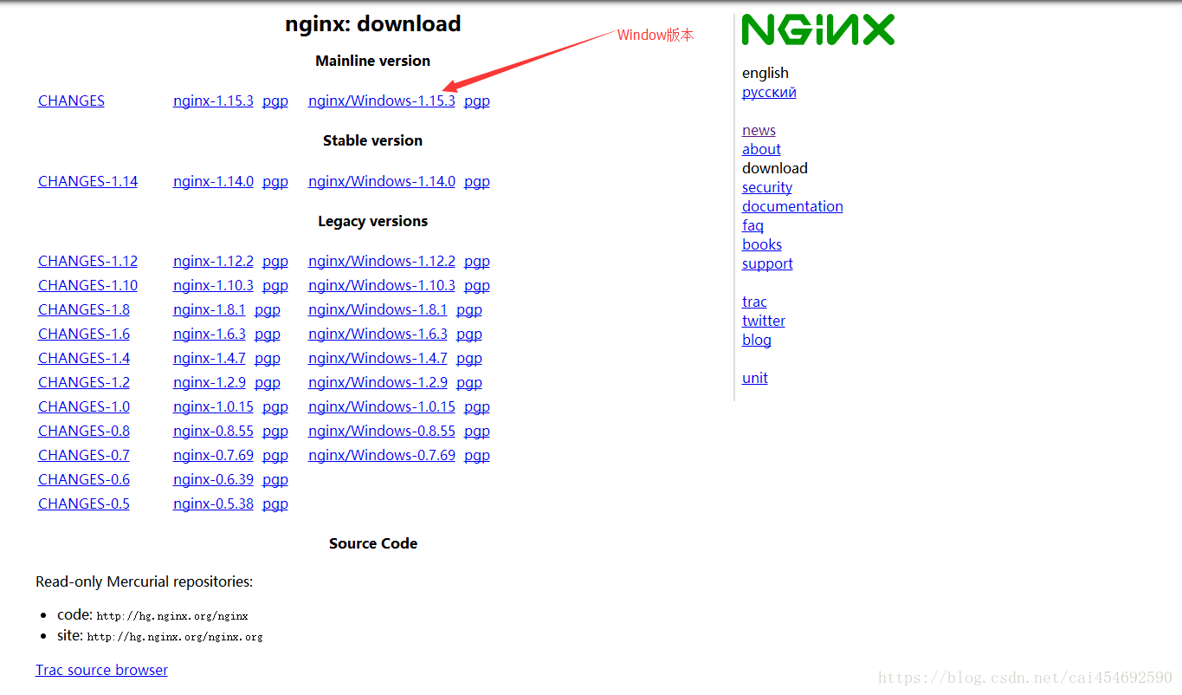Image resolution: width=1182 pixels, height=695 pixels.
Task: Download nginx/Windows-1.15.3 mainline build
Action: [x=382, y=101]
